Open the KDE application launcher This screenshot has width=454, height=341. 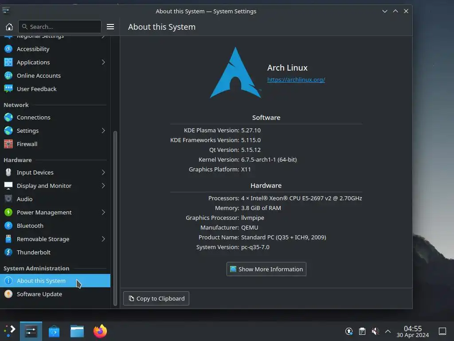click(x=9, y=331)
